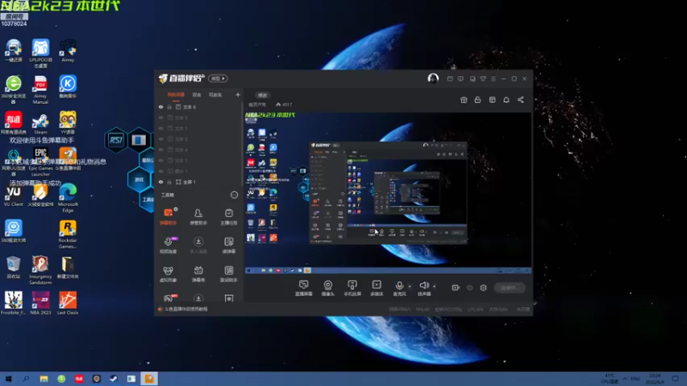Click the T-shirt skin icon in title bar
The image size is (687, 386).
[483, 79]
